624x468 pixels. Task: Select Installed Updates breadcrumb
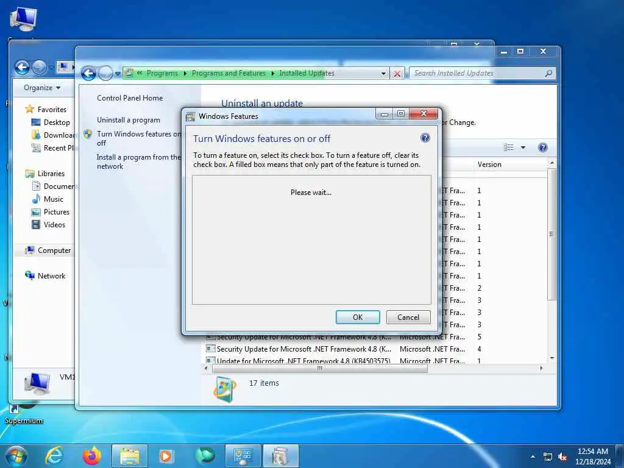click(307, 73)
